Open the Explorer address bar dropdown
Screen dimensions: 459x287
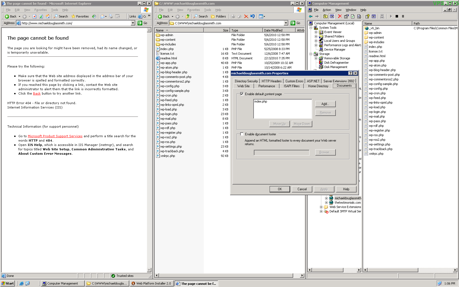(286, 23)
